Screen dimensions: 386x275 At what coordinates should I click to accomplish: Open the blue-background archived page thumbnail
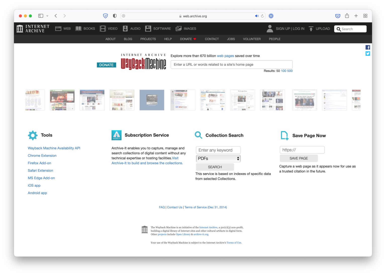pyautogui.click(x=152, y=100)
